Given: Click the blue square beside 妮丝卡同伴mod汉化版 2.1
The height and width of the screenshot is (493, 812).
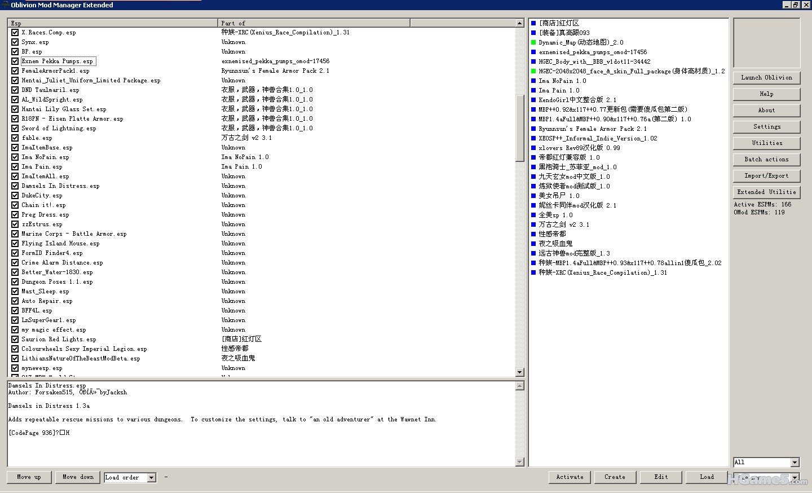Looking at the screenshot, I should point(533,205).
